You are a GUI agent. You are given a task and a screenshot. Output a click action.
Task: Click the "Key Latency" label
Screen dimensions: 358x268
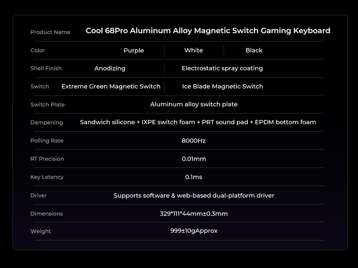click(x=47, y=177)
